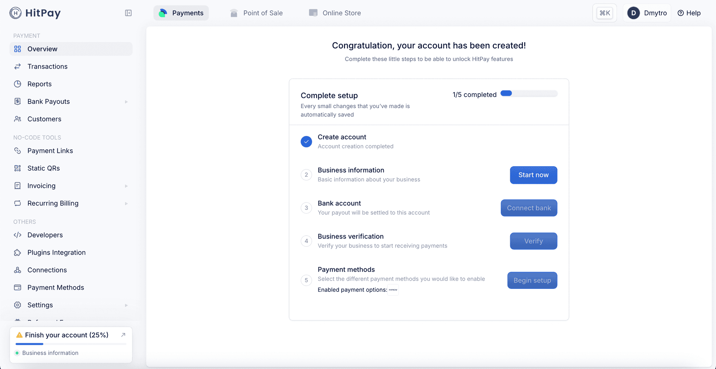Screen dimensions: 716x369
Task: Open Transactions via its arrows icon
Action: tap(18, 66)
